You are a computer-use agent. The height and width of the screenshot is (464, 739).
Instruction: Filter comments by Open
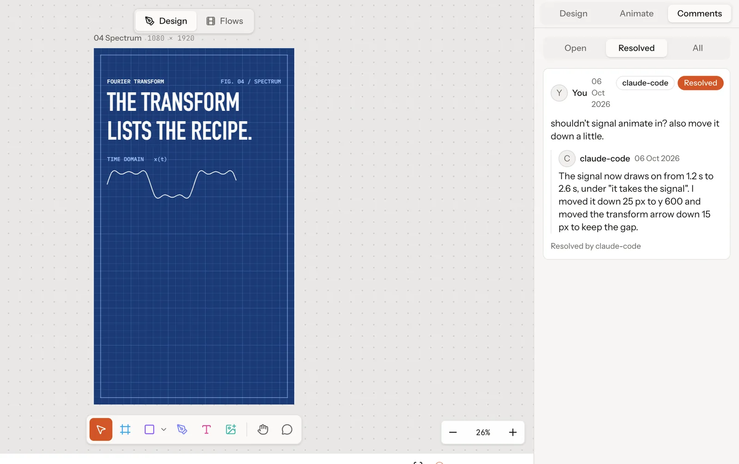tap(575, 48)
